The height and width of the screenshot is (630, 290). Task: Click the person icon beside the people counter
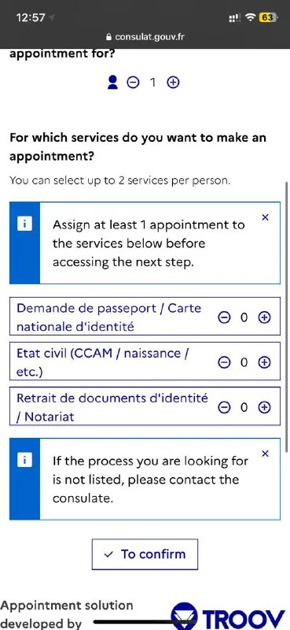click(x=112, y=83)
